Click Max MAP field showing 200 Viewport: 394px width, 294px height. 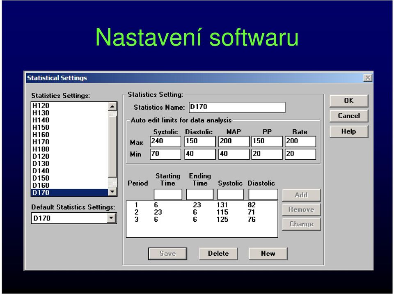pyautogui.click(x=234, y=141)
